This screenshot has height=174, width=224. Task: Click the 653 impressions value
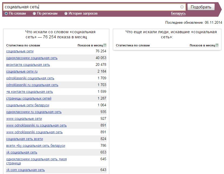point(103,152)
